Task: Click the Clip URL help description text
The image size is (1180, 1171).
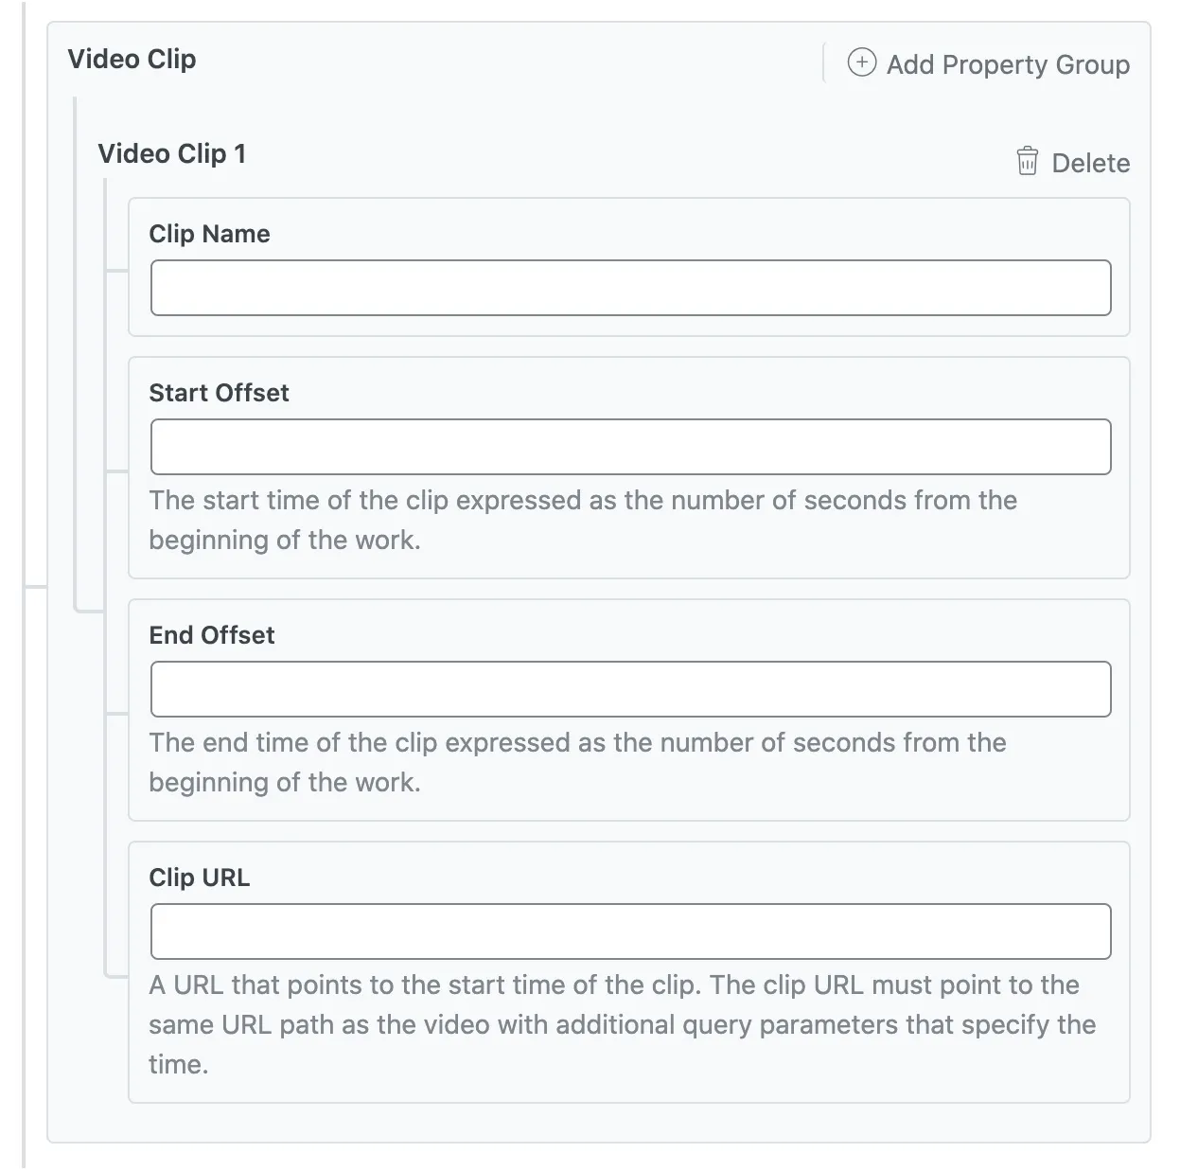Action: (622, 1024)
